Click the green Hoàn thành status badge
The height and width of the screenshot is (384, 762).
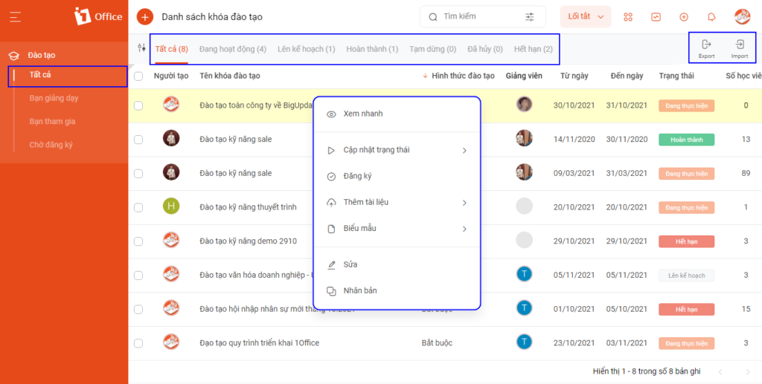click(x=686, y=140)
